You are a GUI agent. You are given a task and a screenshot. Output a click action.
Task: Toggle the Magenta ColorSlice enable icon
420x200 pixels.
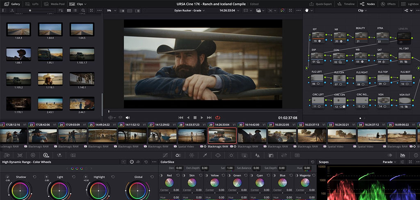click(x=297, y=175)
